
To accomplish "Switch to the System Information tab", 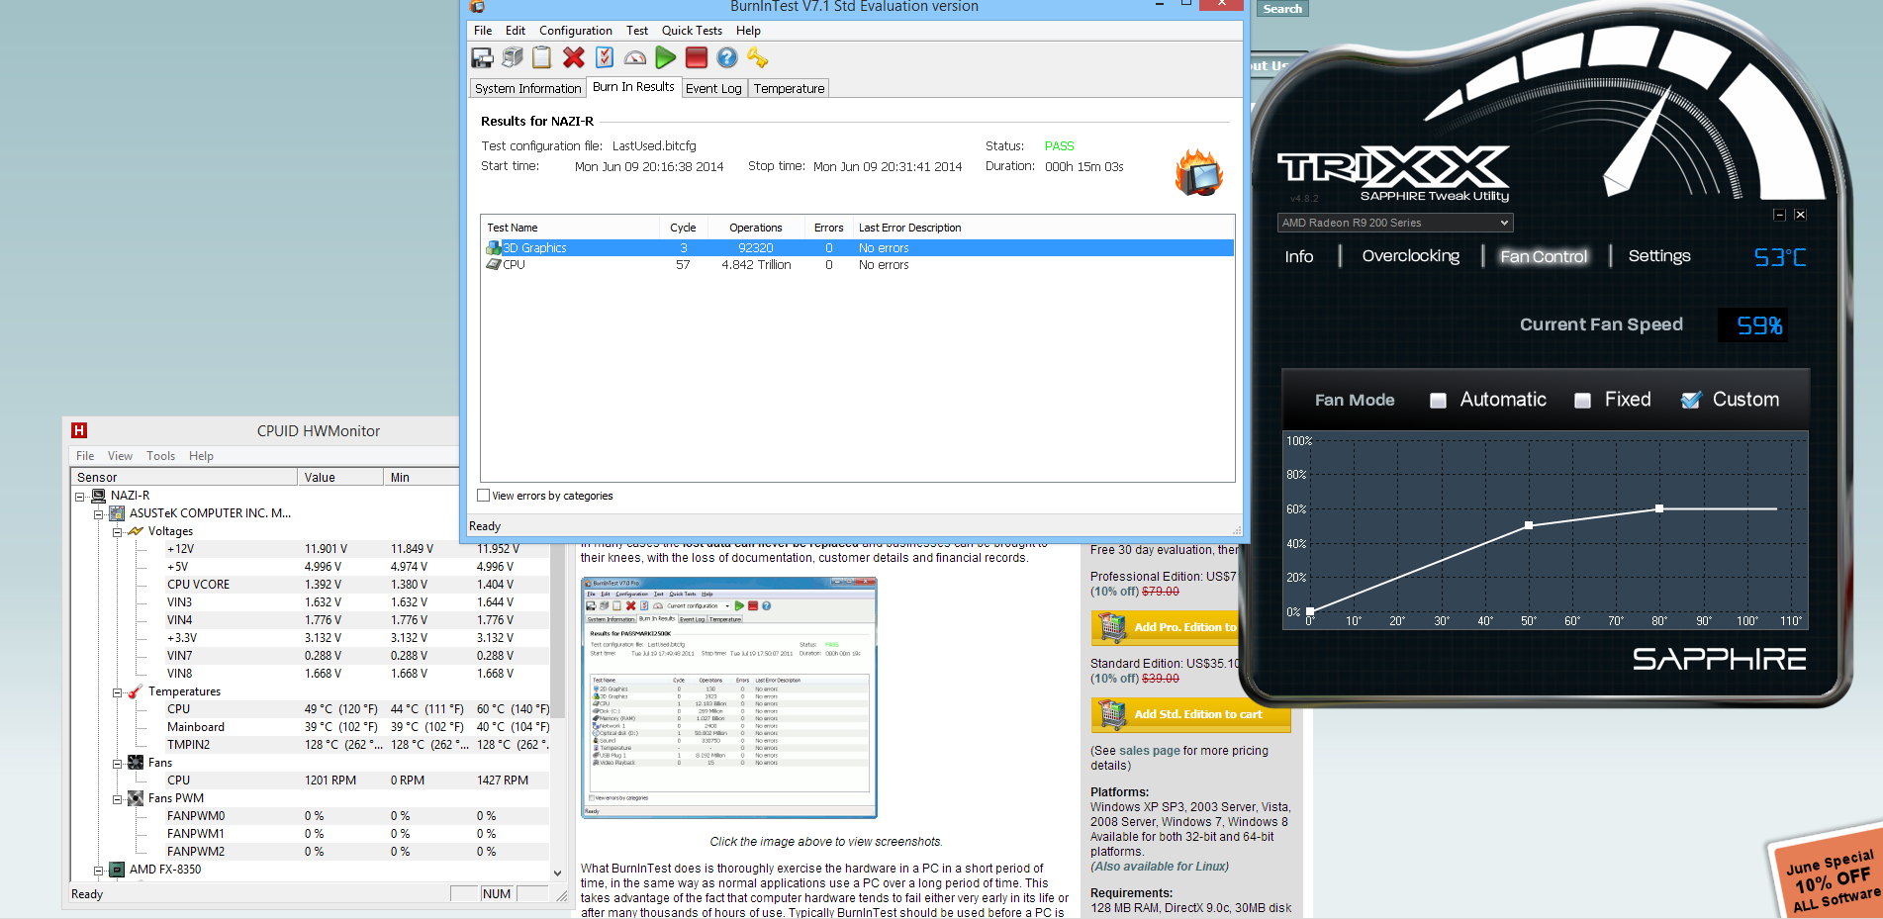I will [x=528, y=88].
